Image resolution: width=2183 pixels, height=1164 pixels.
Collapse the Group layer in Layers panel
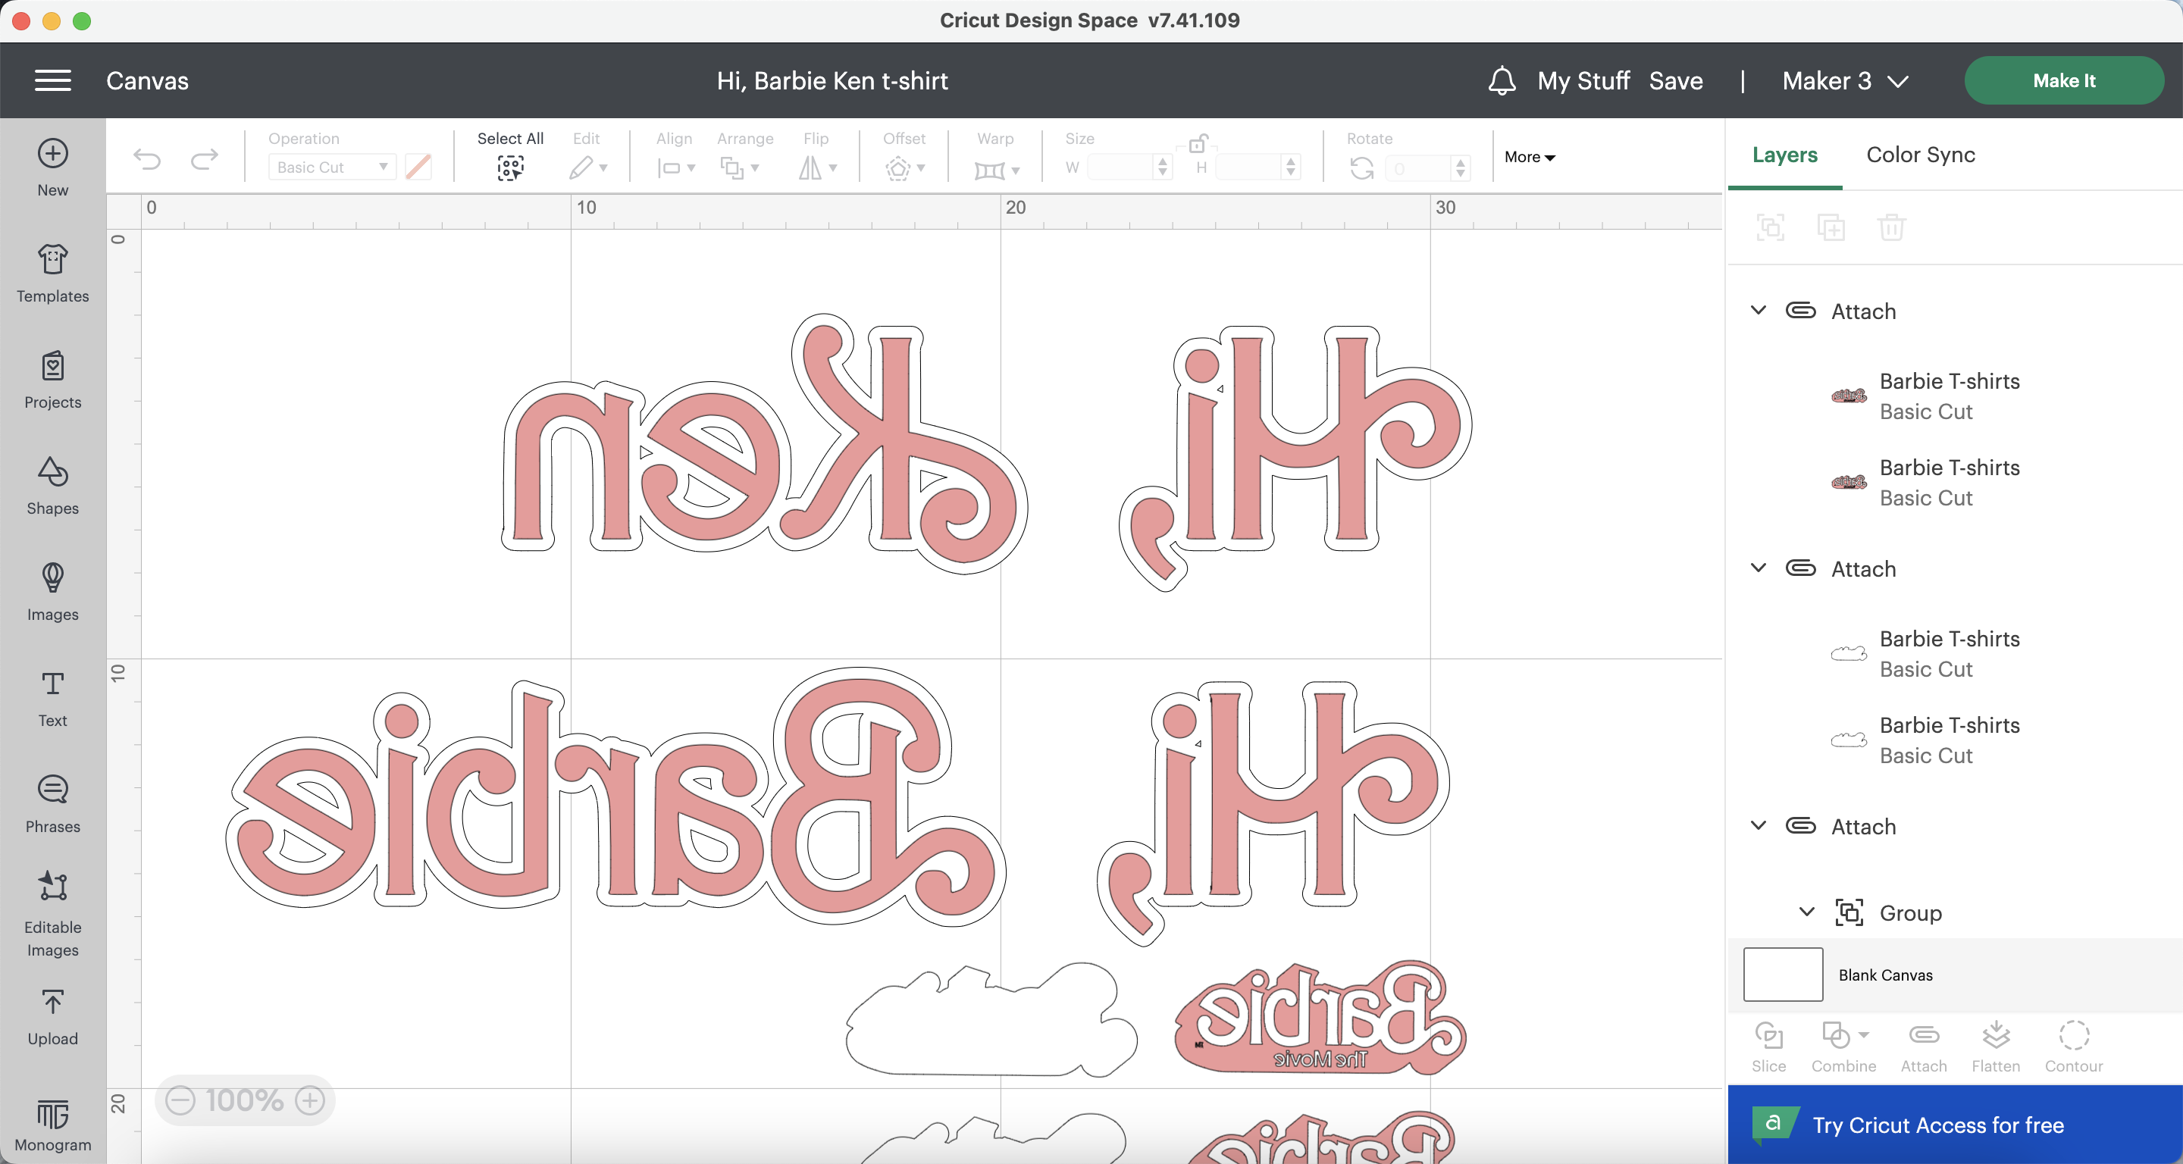coord(1805,912)
